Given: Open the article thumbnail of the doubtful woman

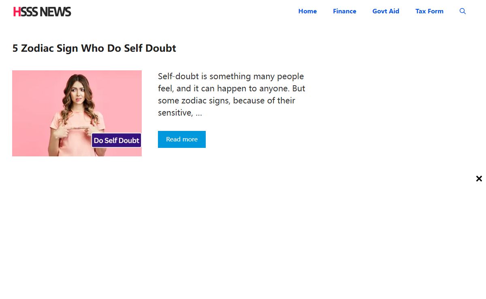Looking at the screenshot, I should 77,114.
